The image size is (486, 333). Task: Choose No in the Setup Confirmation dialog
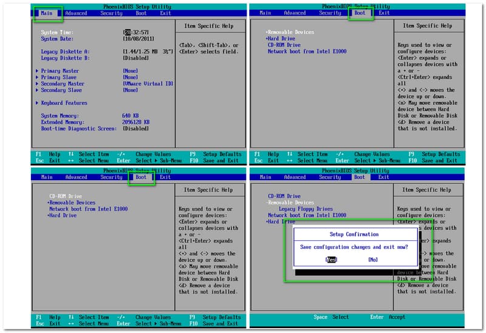372,260
